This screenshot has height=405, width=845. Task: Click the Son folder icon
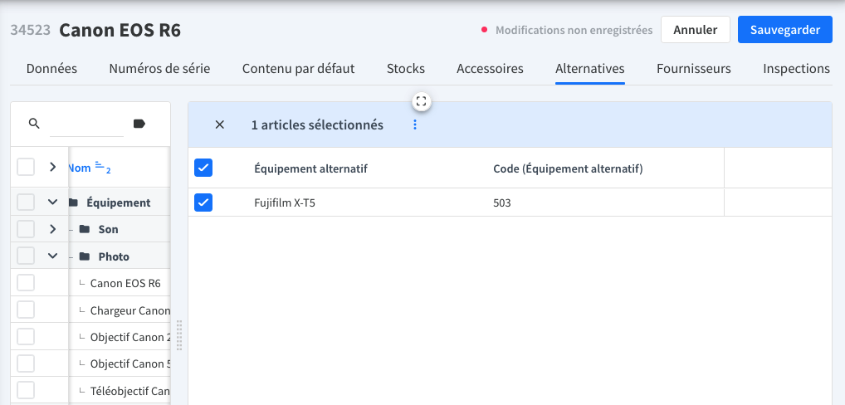tap(84, 229)
